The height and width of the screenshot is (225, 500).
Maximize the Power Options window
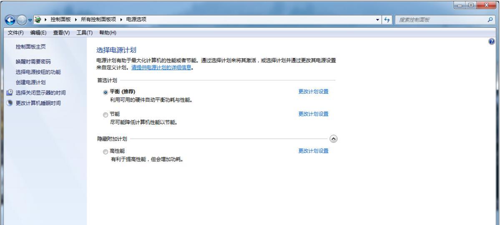click(470, 5)
